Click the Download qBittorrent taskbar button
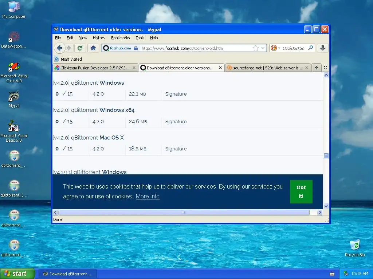Viewport: 373px width, 279px height. pos(67,274)
